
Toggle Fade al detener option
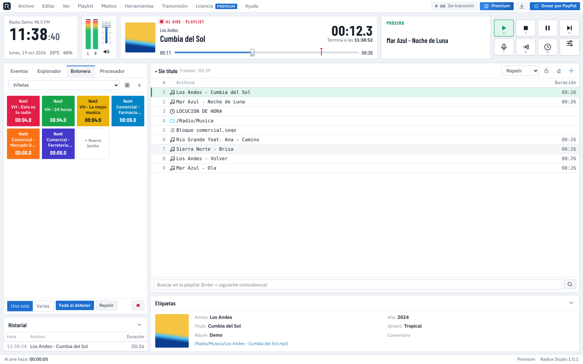[75, 305]
